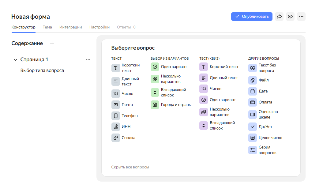This screenshot has width=323, height=192.
Task: Add new content with plus icon
Action: [52, 43]
